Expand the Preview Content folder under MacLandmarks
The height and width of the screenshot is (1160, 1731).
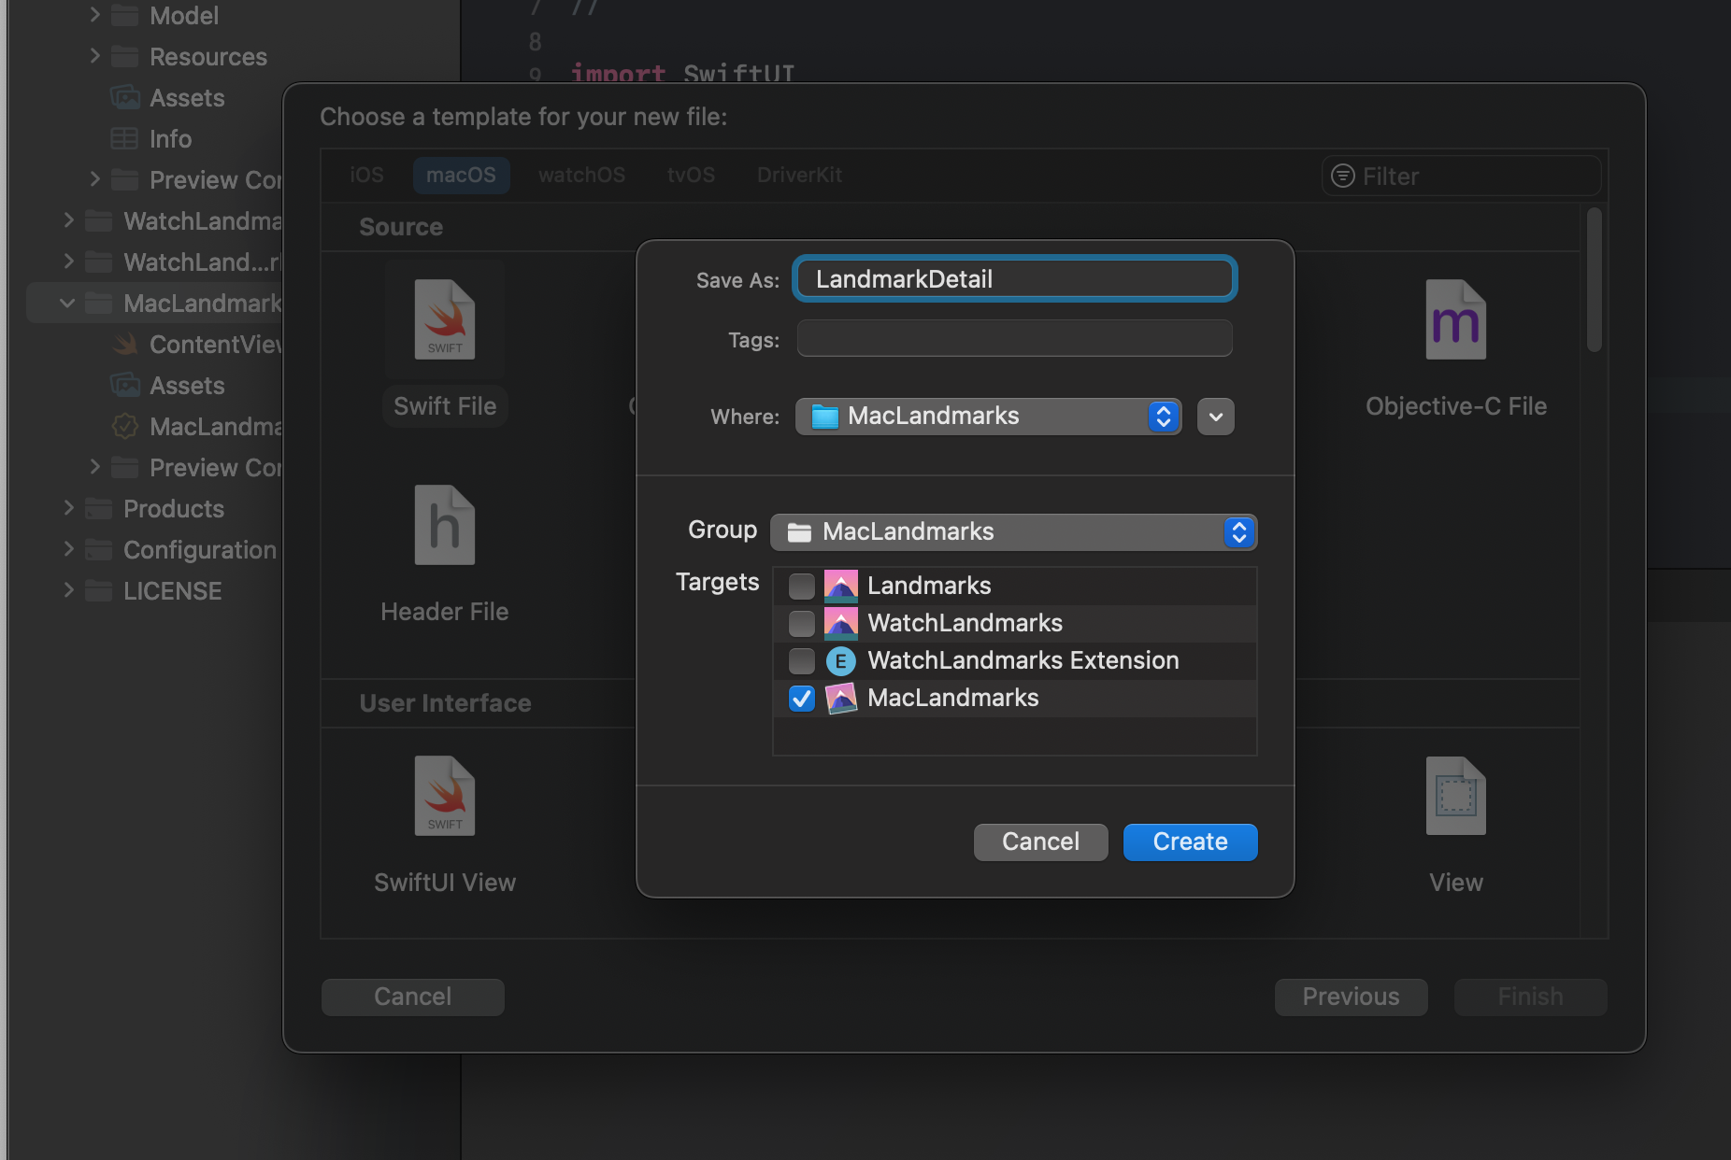pyautogui.click(x=94, y=467)
